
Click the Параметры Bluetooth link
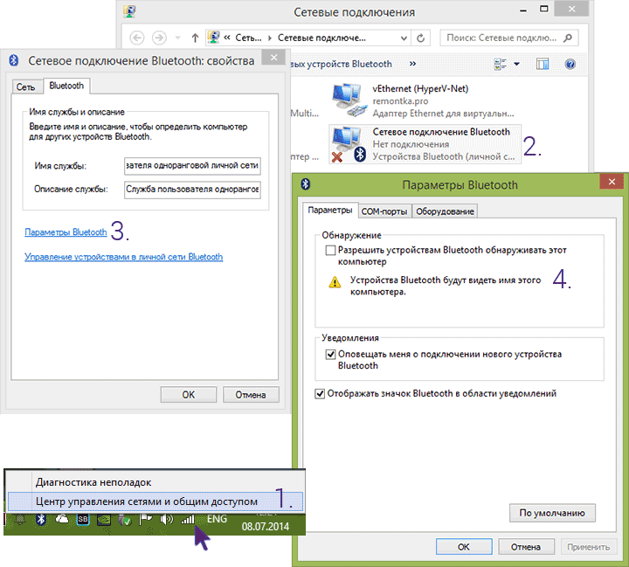(66, 232)
